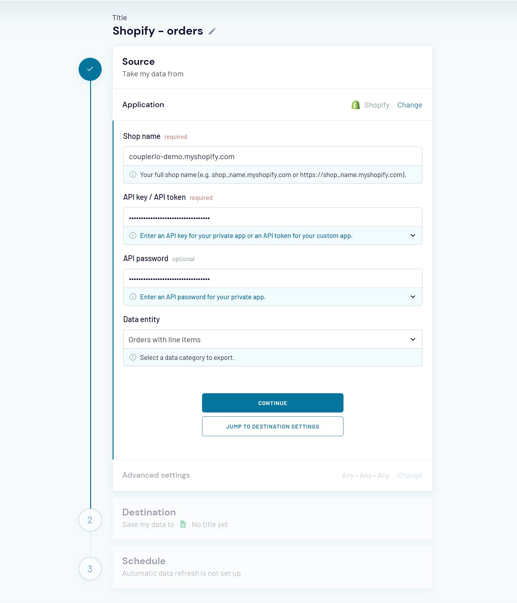Click the pencil icon to edit title
517x603 pixels.
pyautogui.click(x=212, y=31)
